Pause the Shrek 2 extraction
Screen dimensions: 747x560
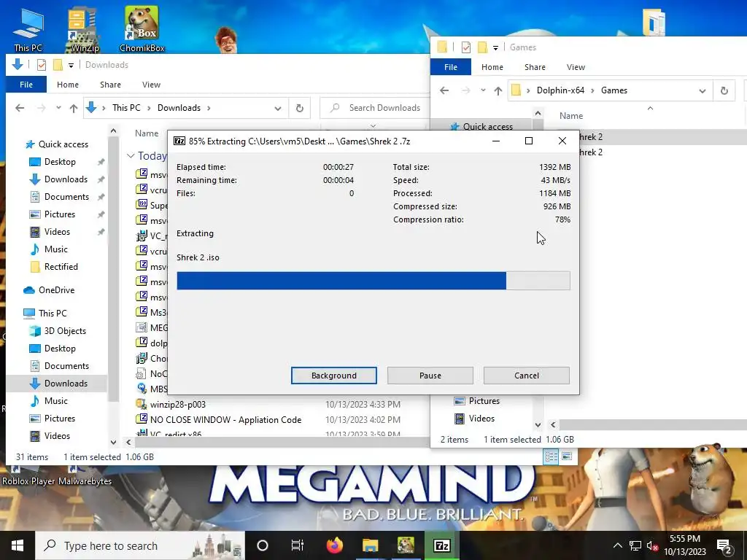click(x=430, y=376)
